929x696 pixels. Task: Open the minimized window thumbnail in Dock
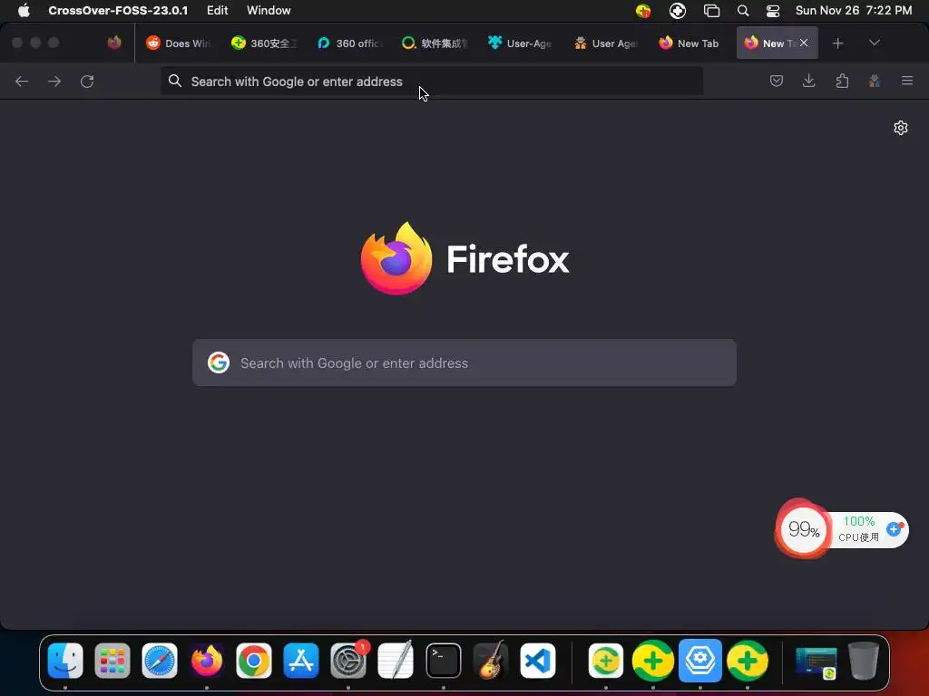point(817,661)
